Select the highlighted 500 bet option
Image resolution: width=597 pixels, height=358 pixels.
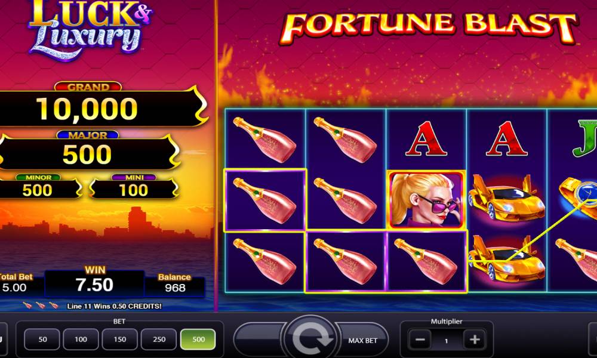click(198, 339)
